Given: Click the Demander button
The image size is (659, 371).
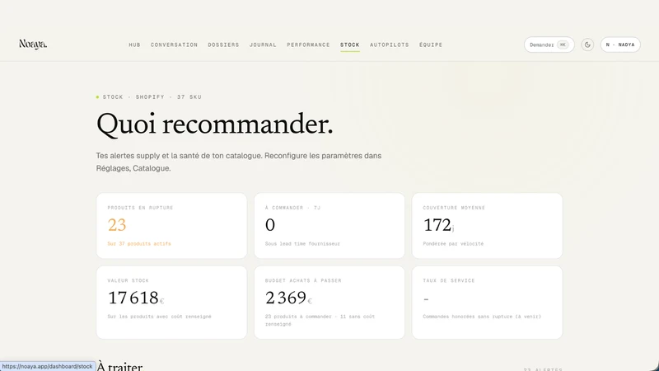Looking at the screenshot, I should pos(549,45).
